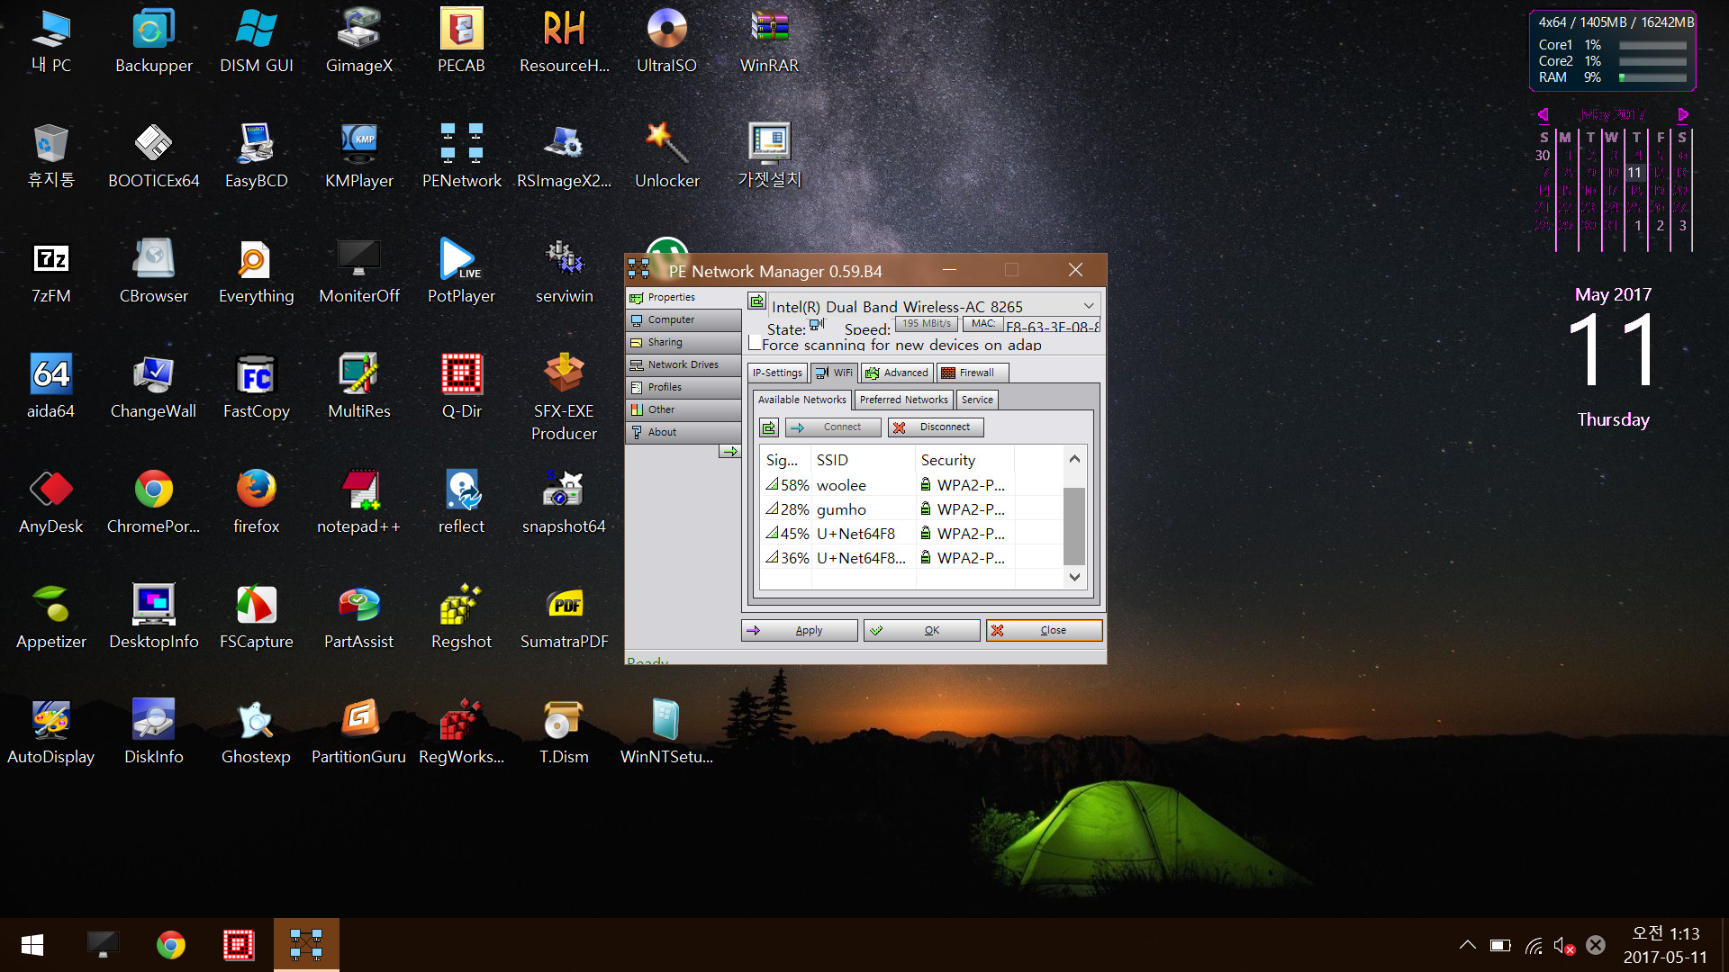Viewport: 1729px width, 972px height.
Task: Select the gumho network row
Action: (x=911, y=509)
